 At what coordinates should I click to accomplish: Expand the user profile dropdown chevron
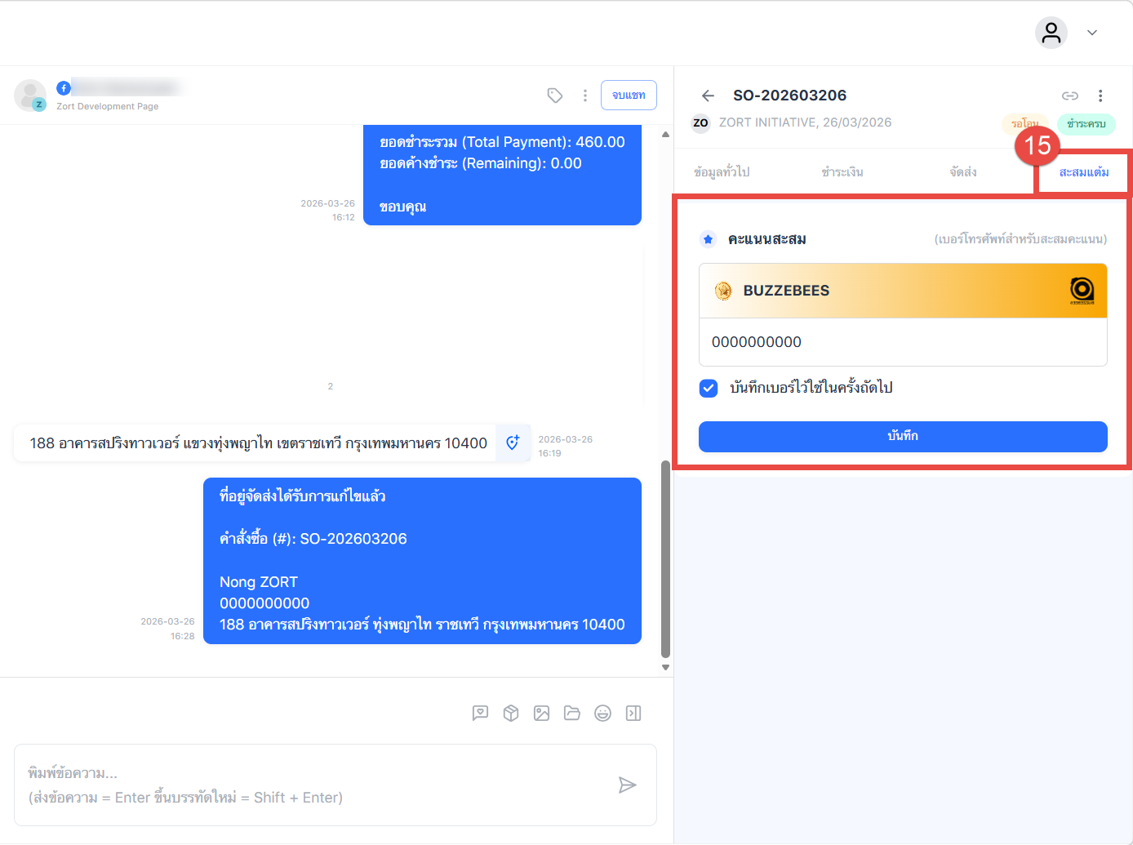[x=1091, y=33]
